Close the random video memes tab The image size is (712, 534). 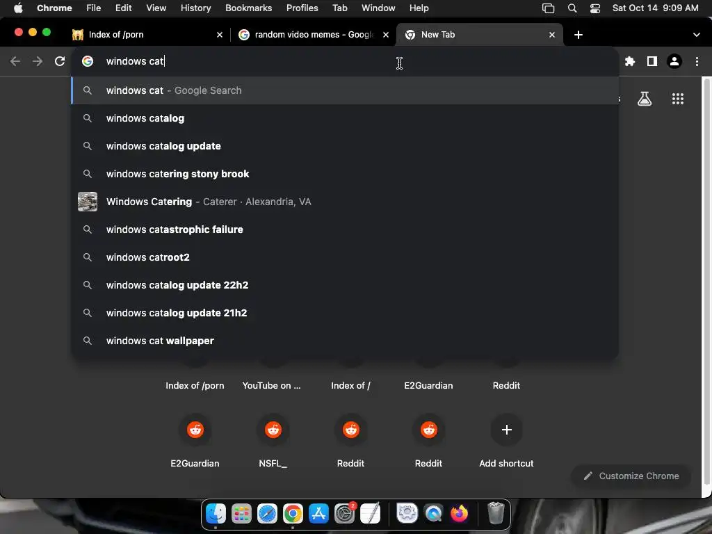pos(385,35)
